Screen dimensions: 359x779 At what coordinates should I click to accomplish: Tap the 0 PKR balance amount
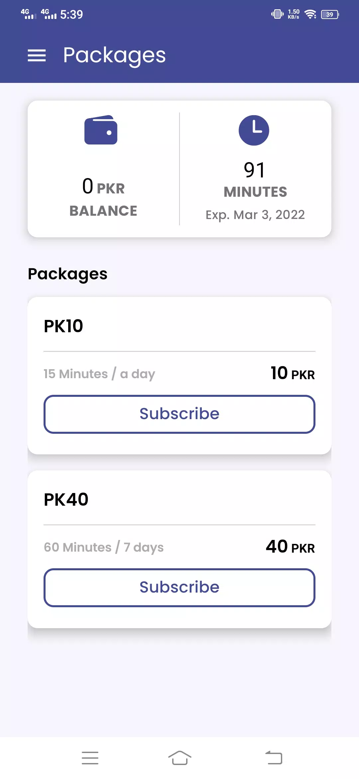click(x=103, y=187)
